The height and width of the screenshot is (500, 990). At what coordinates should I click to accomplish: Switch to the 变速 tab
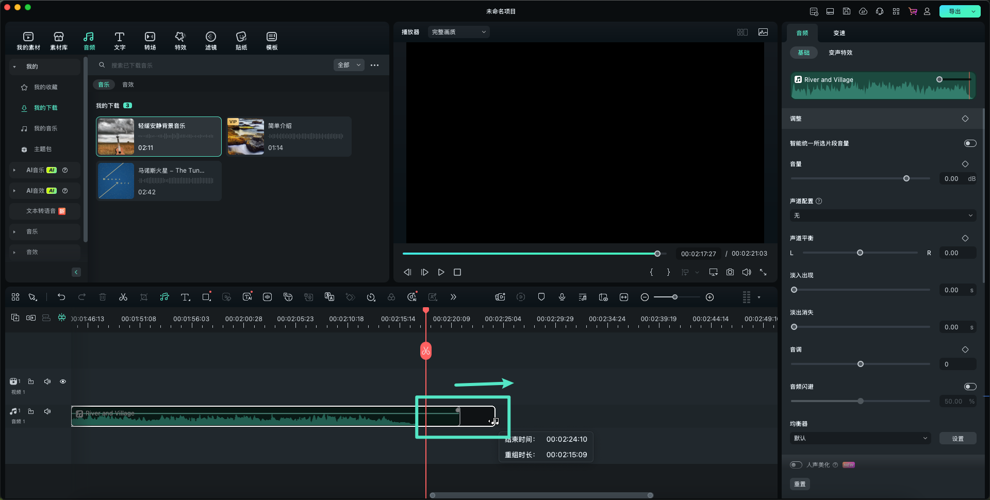tap(839, 33)
